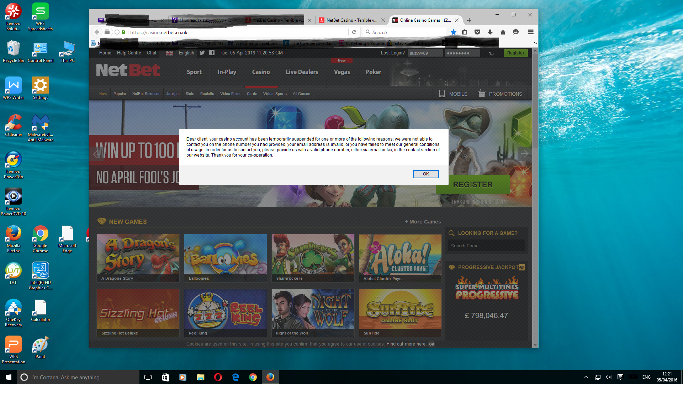The height and width of the screenshot is (411, 683).
Task: Open the Poker section
Action: pos(374,72)
